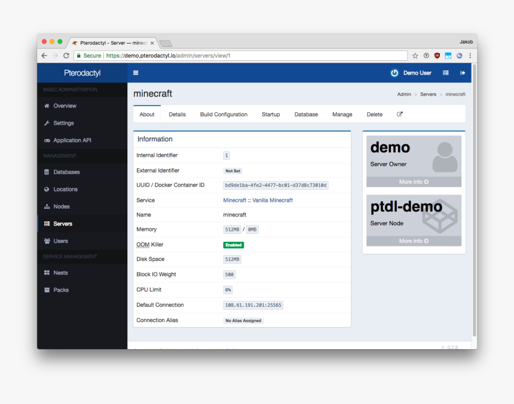
Task: Click the uBlock extension icon
Action: (x=437, y=55)
